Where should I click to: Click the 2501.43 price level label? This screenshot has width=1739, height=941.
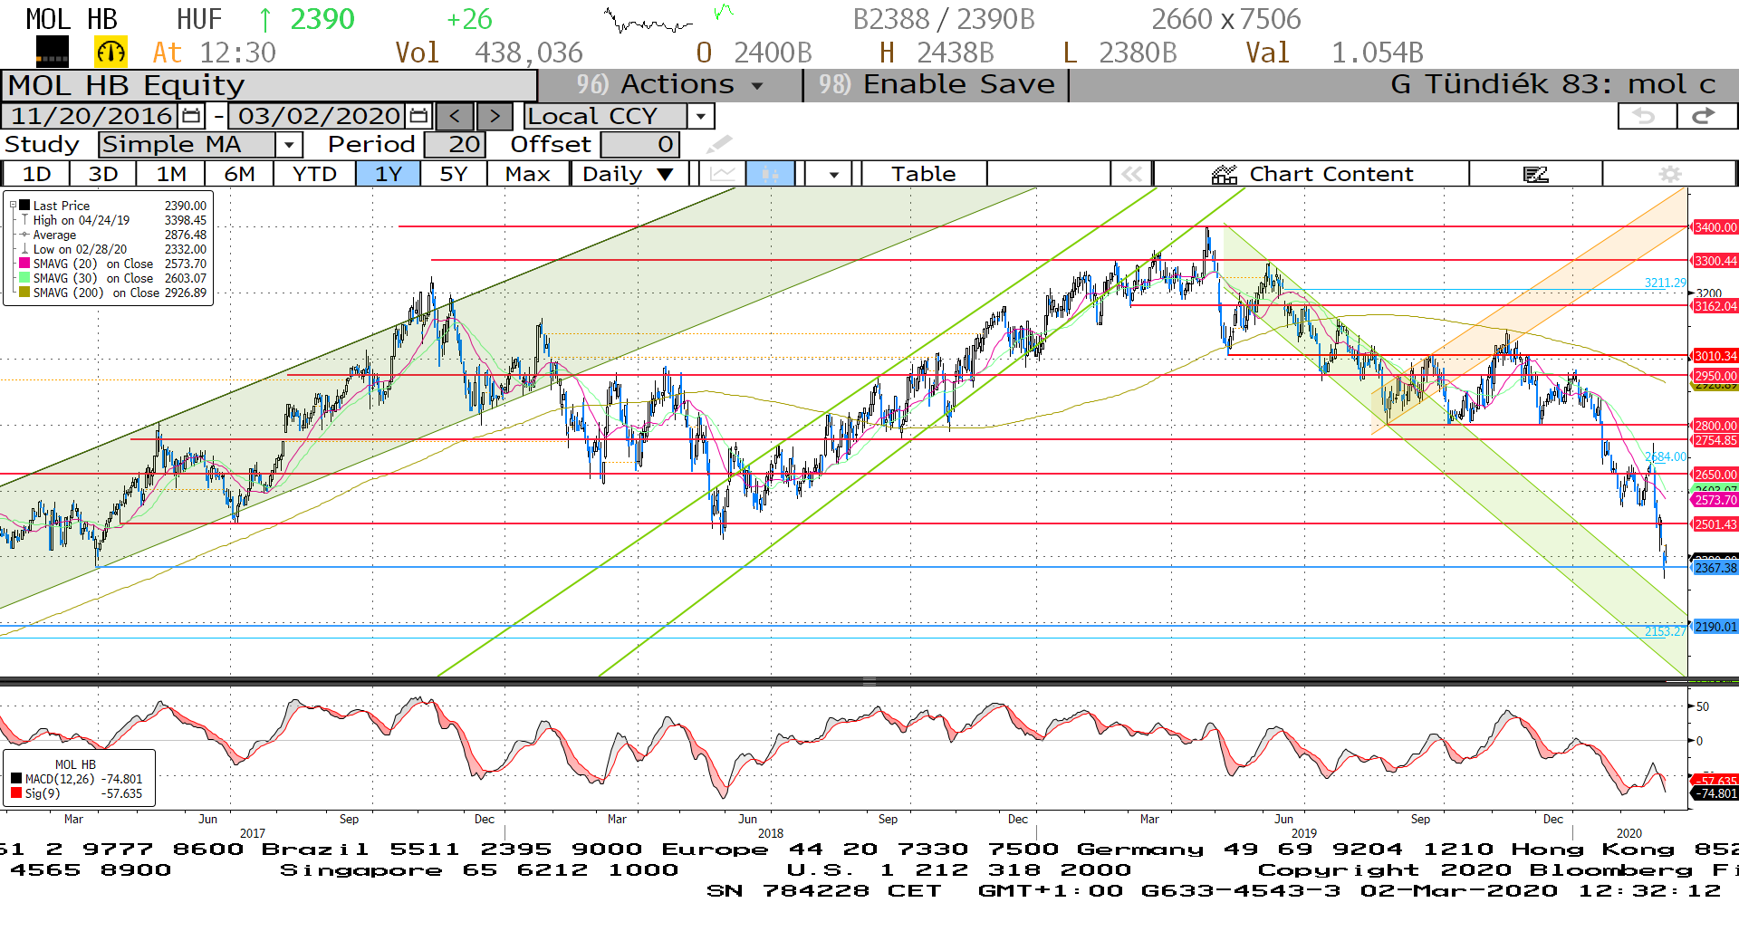click(x=1715, y=524)
